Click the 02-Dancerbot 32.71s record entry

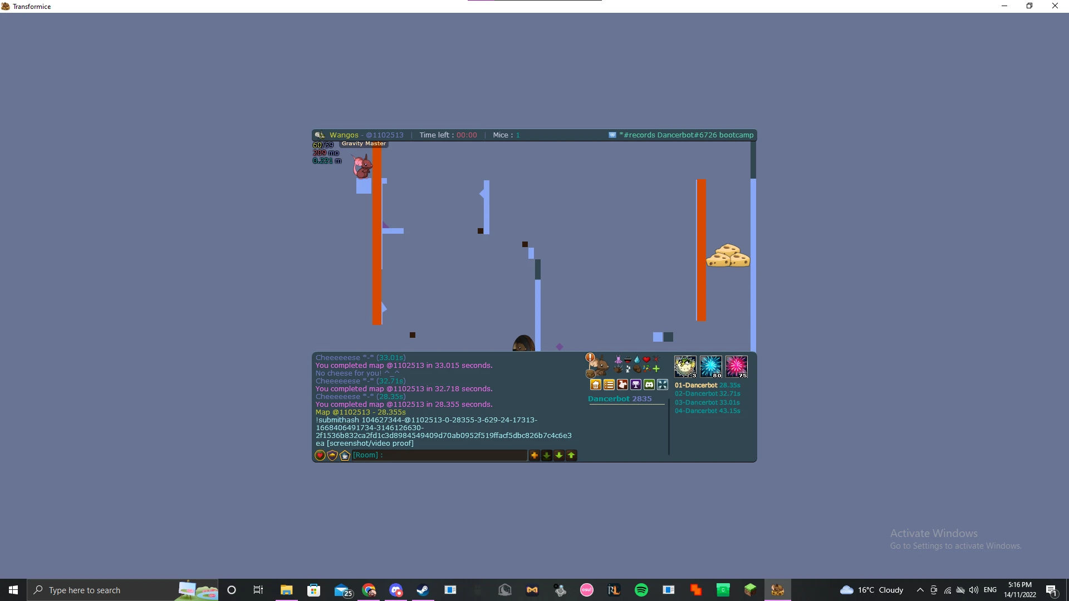point(708,393)
